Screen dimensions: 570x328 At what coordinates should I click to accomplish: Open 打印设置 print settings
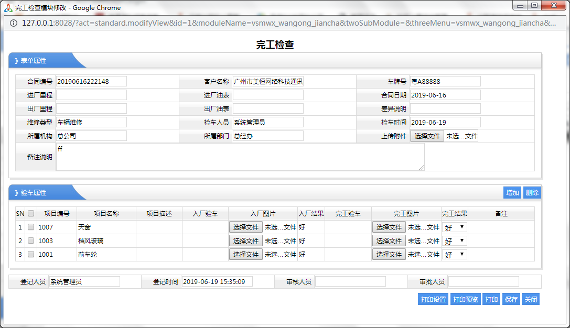[x=433, y=300]
